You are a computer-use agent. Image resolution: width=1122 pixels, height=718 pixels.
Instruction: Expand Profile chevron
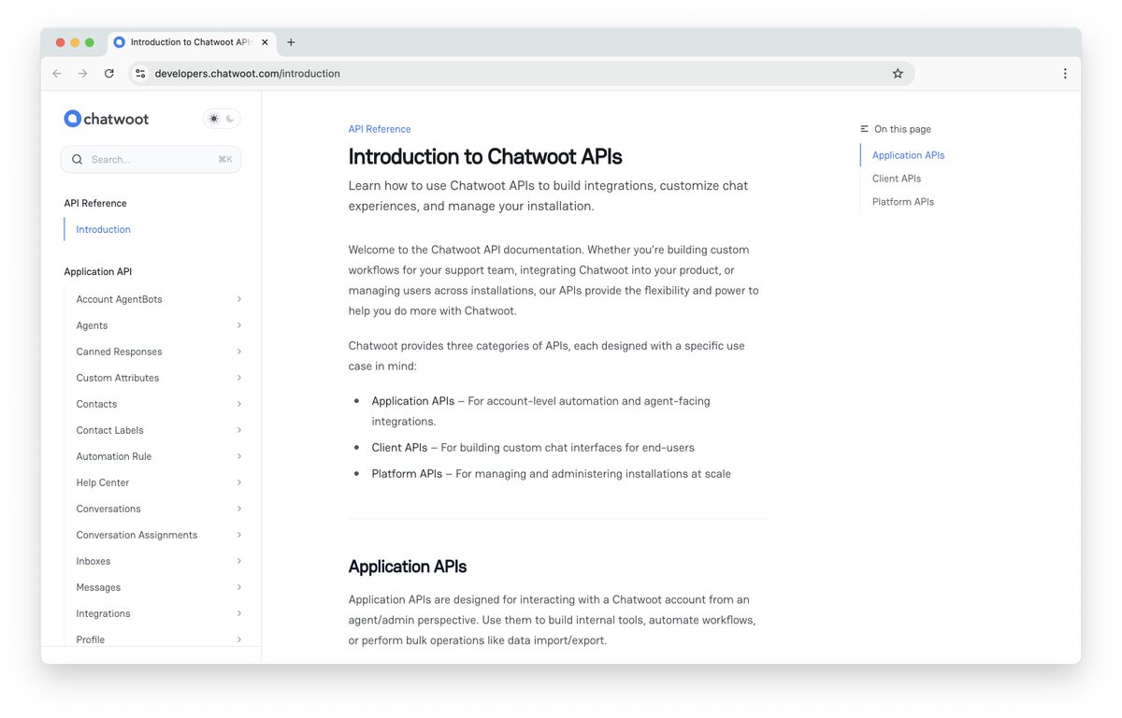point(239,639)
